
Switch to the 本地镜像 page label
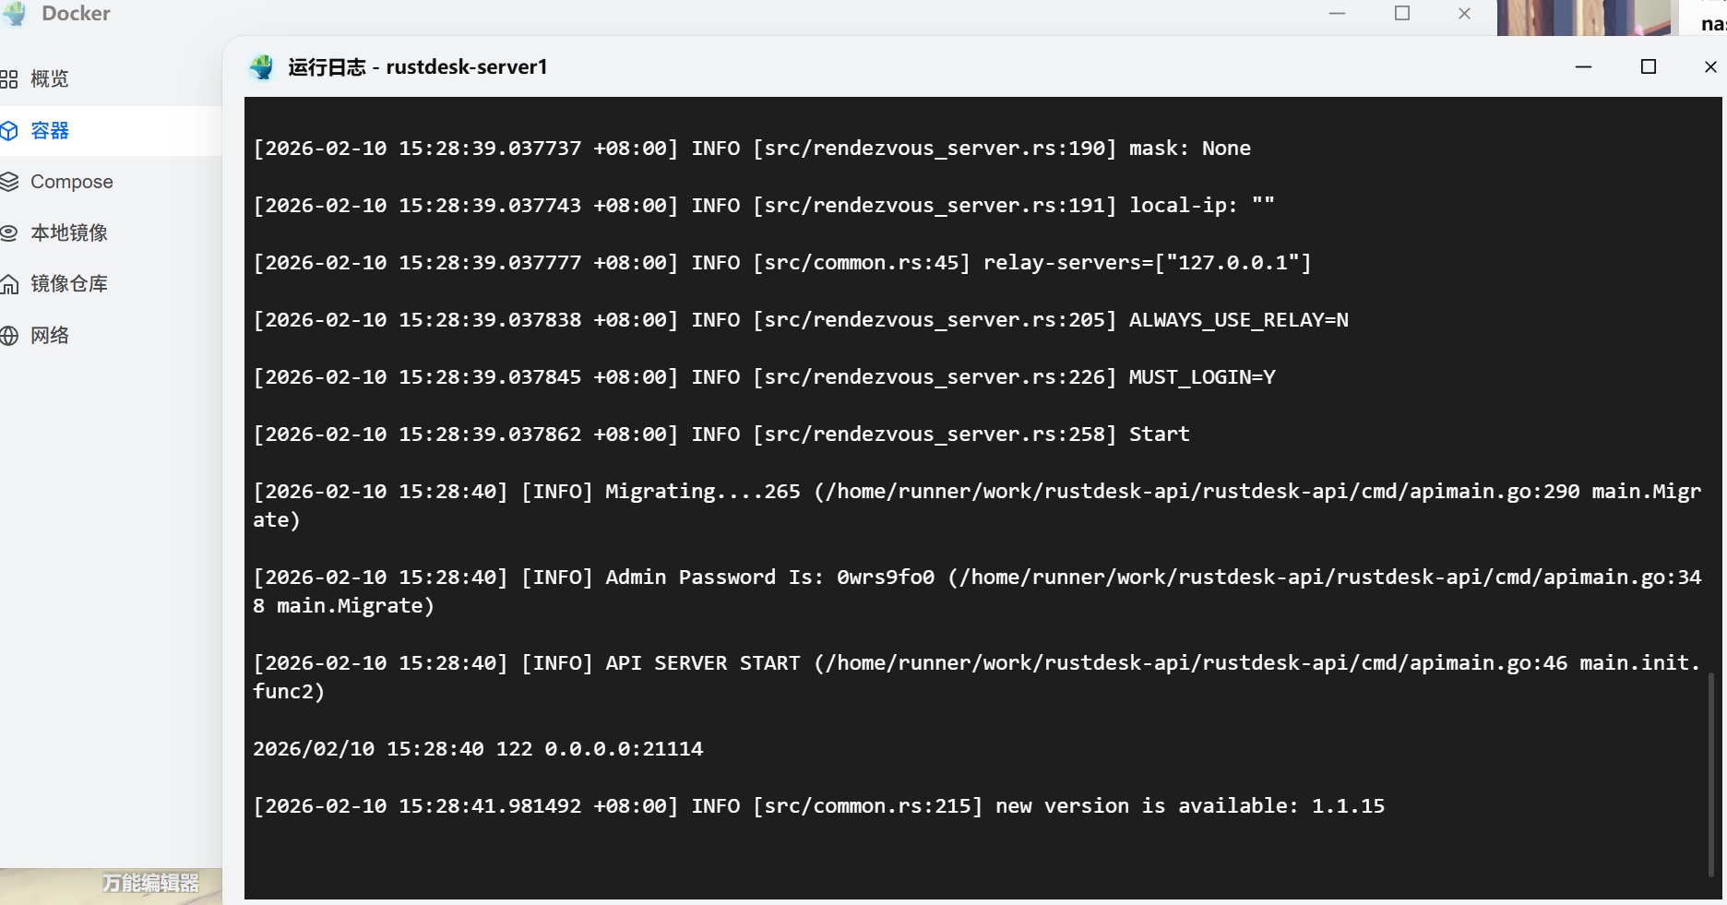[69, 233]
